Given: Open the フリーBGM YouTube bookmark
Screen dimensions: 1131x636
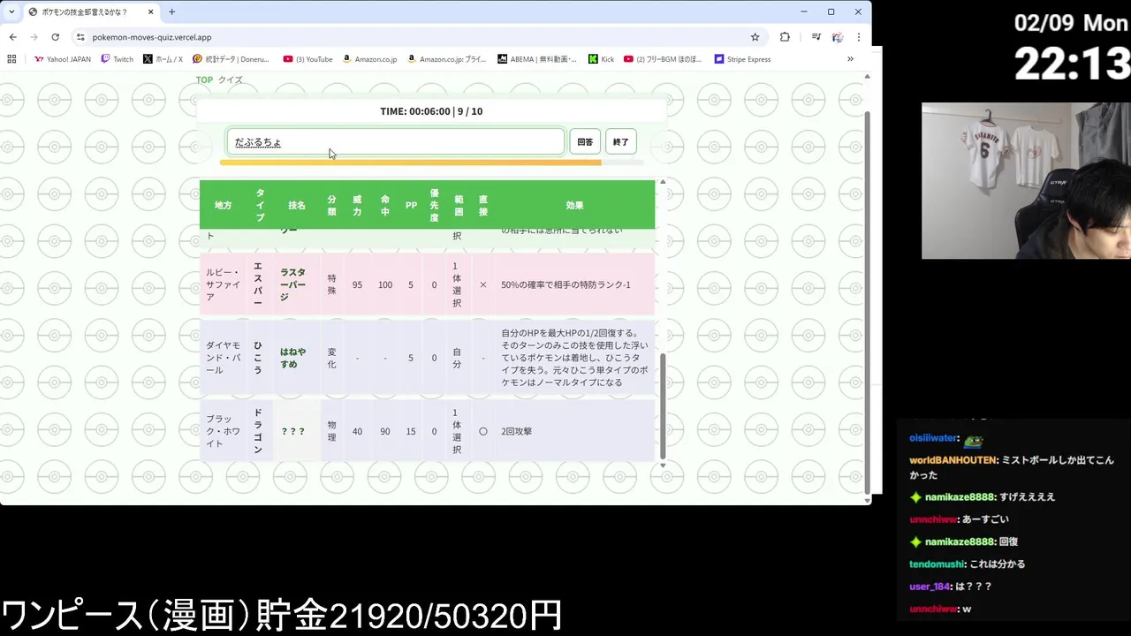Looking at the screenshot, I should click(663, 59).
